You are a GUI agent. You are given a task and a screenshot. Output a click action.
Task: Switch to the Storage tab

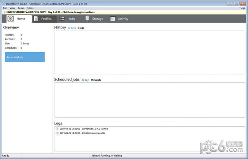point(94,19)
